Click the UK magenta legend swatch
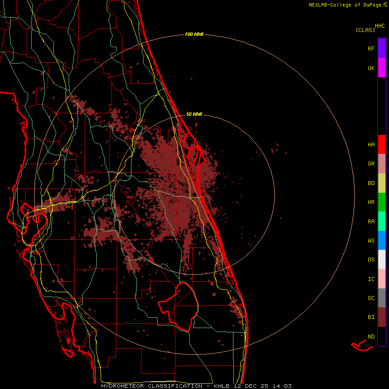The height and width of the screenshot is (389, 389). pyautogui.click(x=382, y=67)
